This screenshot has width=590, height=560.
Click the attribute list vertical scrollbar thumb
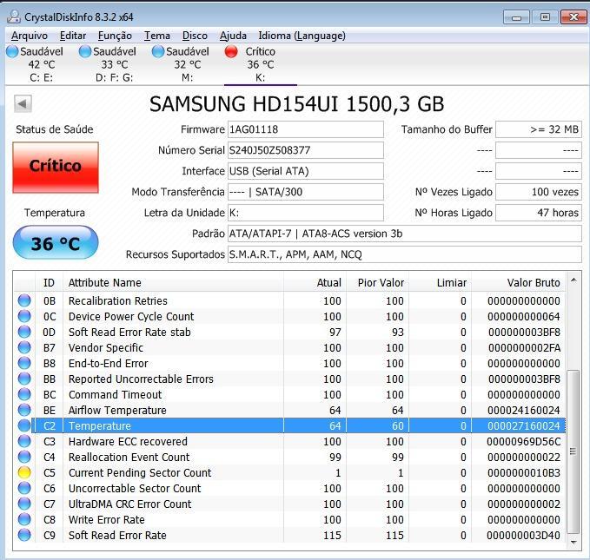573,451
